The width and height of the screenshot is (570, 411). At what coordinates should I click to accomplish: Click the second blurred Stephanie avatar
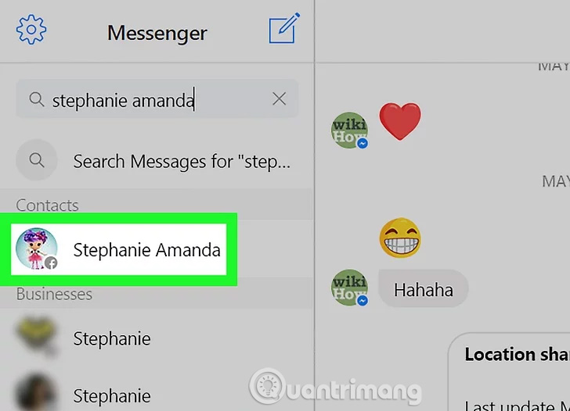tap(36, 394)
